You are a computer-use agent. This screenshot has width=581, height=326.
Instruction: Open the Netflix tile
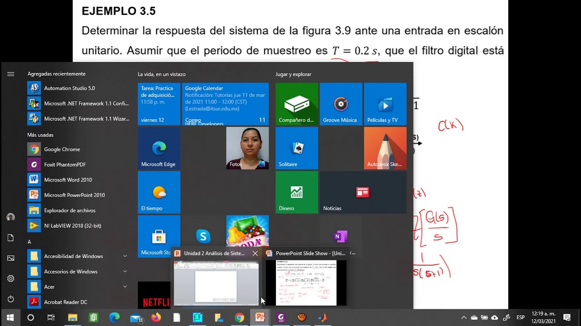154,295
